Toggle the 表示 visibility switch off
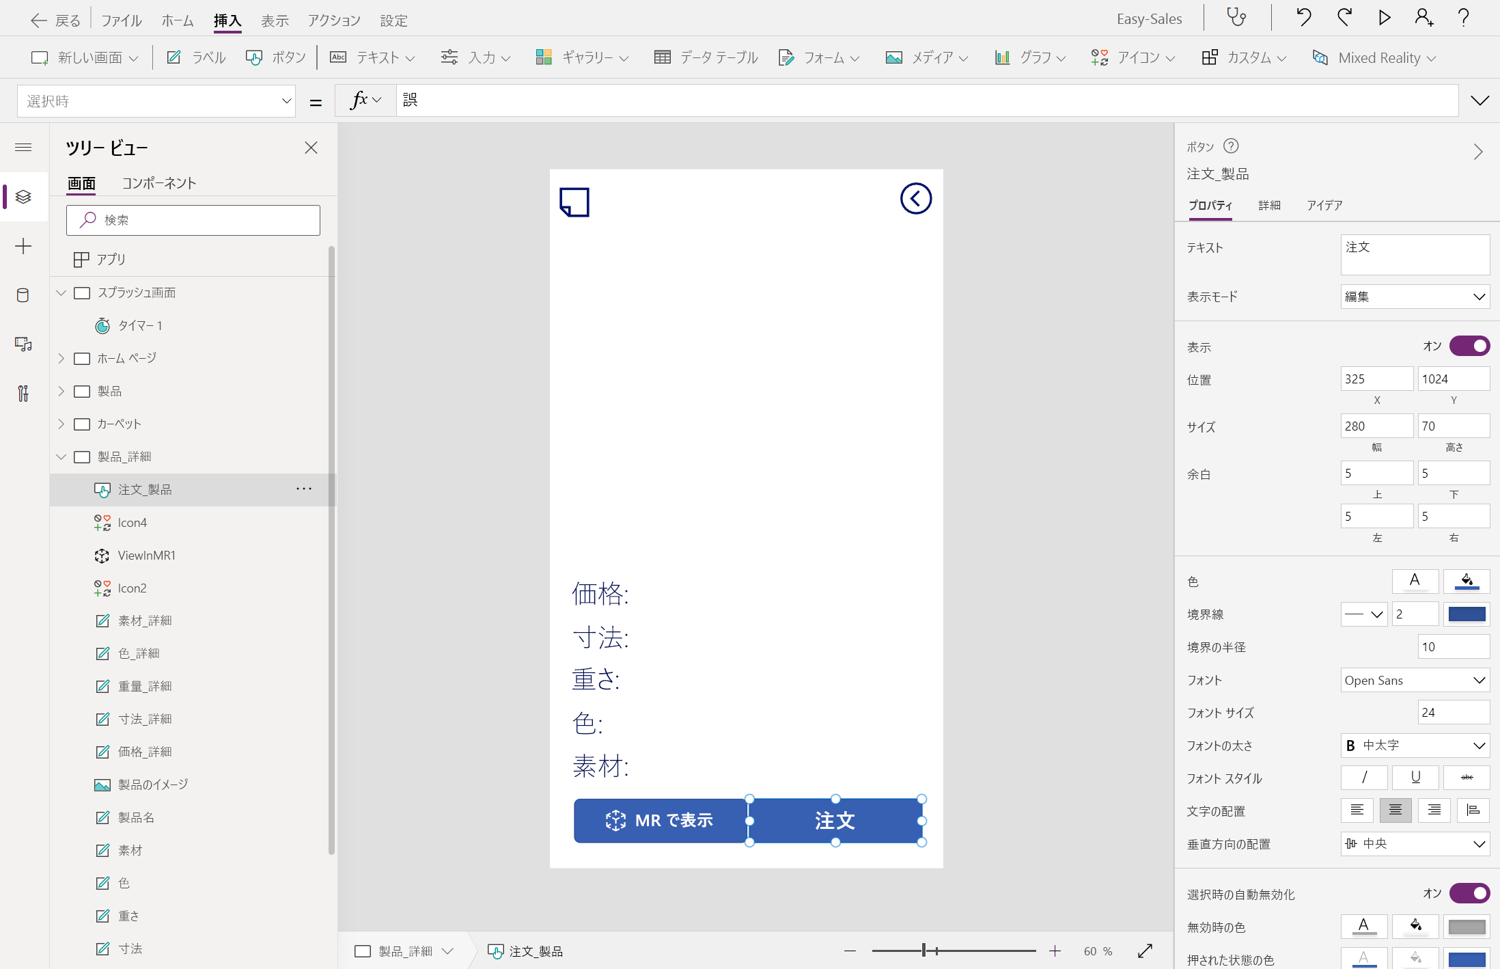 click(1469, 346)
